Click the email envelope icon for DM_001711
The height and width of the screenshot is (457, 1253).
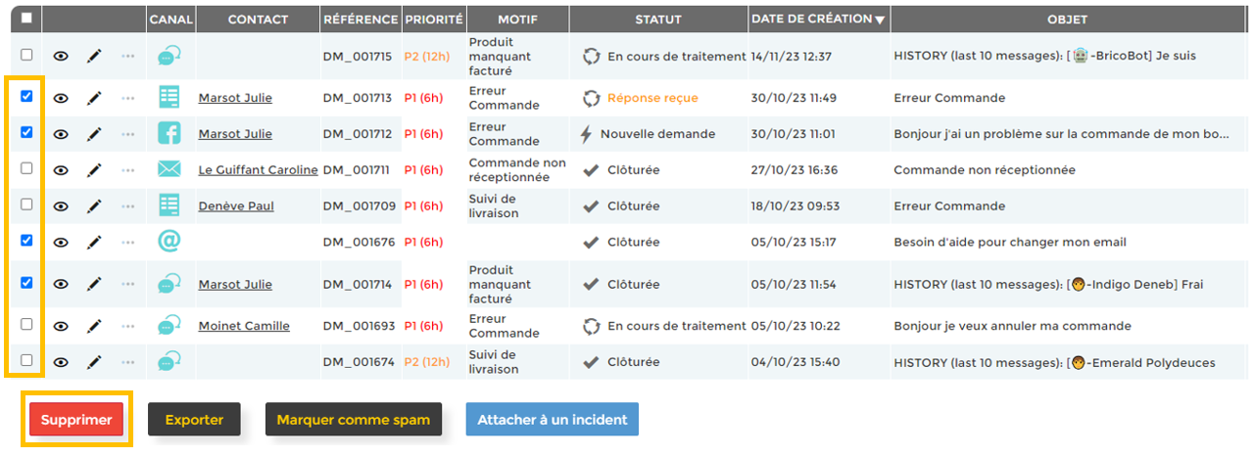tap(169, 170)
